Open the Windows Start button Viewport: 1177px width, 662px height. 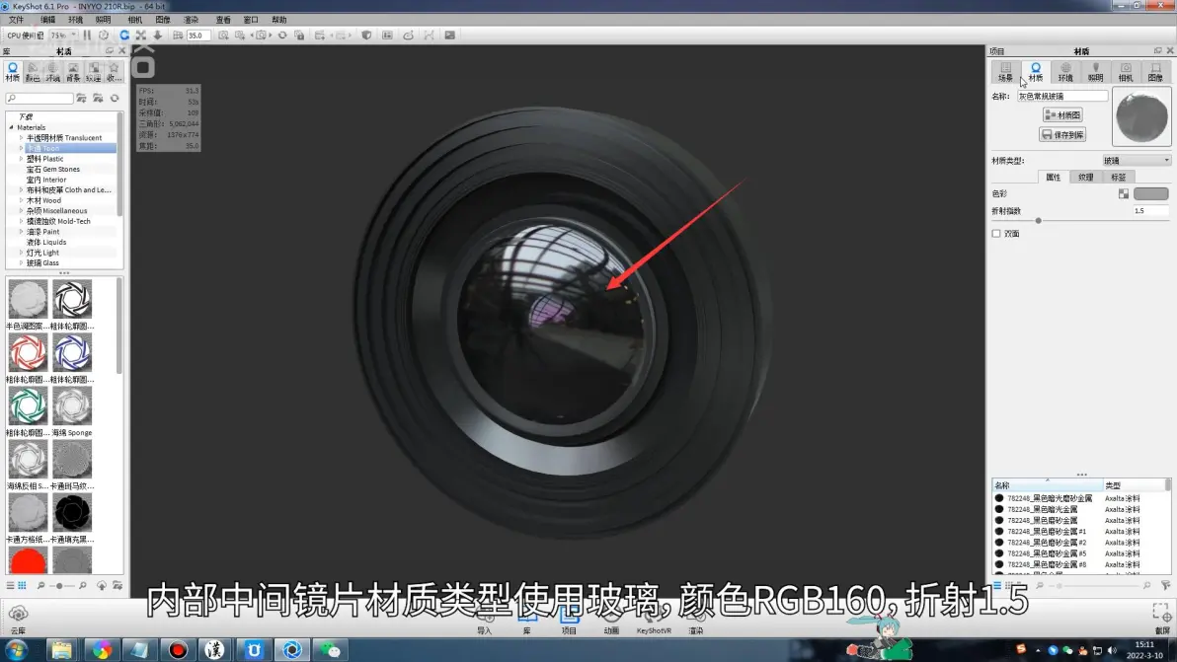[x=17, y=650]
